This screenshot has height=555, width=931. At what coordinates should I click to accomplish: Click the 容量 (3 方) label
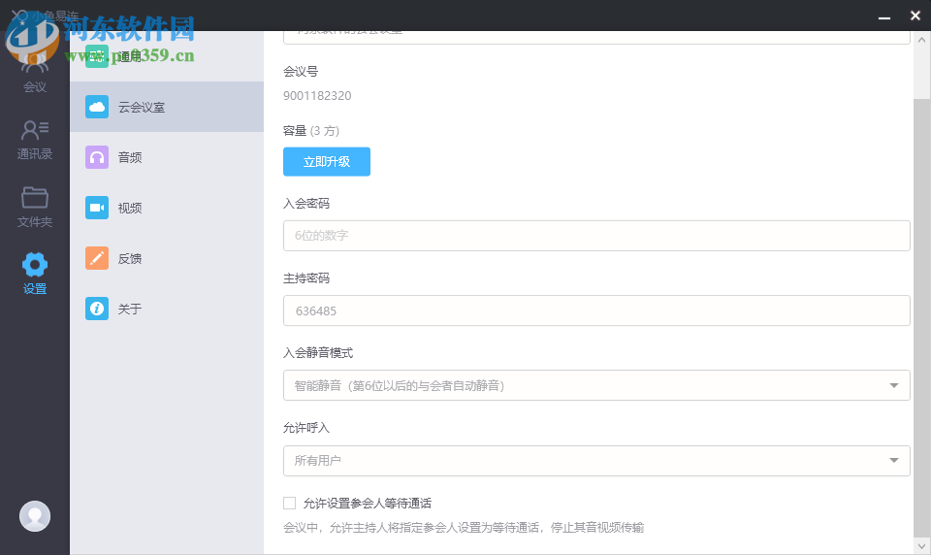311,131
